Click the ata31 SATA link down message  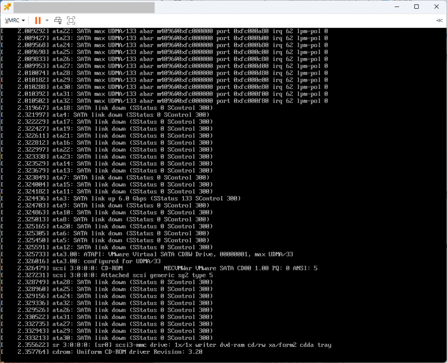click(x=107, y=317)
